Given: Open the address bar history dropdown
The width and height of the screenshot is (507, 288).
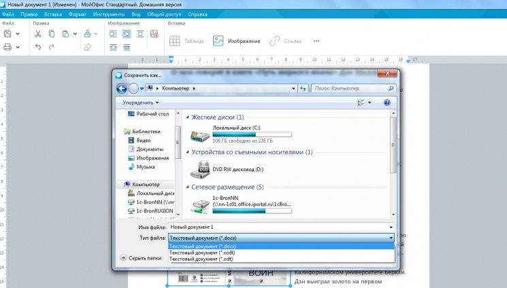Looking at the screenshot, I should tap(293, 88).
